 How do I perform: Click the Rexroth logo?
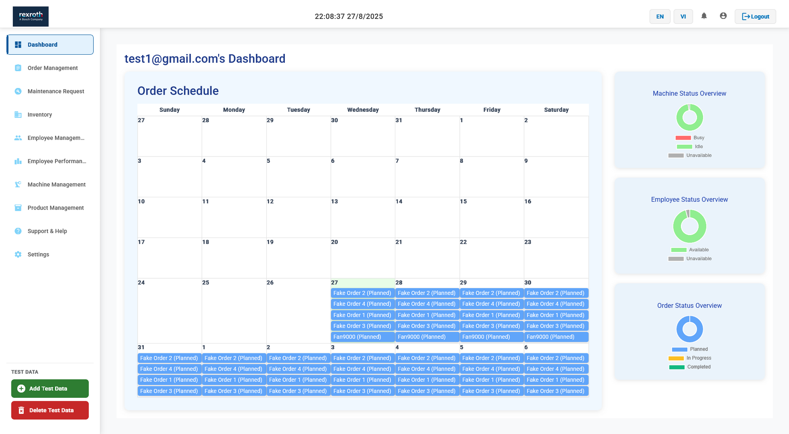pyautogui.click(x=31, y=16)
